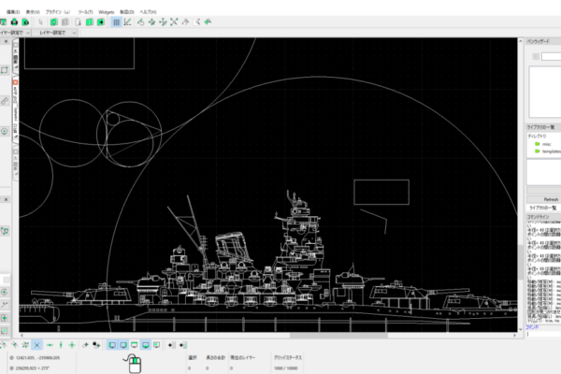Click the command line input field
The image size is (561, 374).
click(x=544, y=334)
